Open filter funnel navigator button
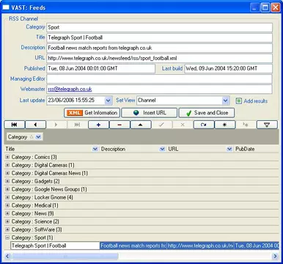Image resolution: width=283 pixels, height=264 pixels. pyautogui.click(x=267, y=125)
